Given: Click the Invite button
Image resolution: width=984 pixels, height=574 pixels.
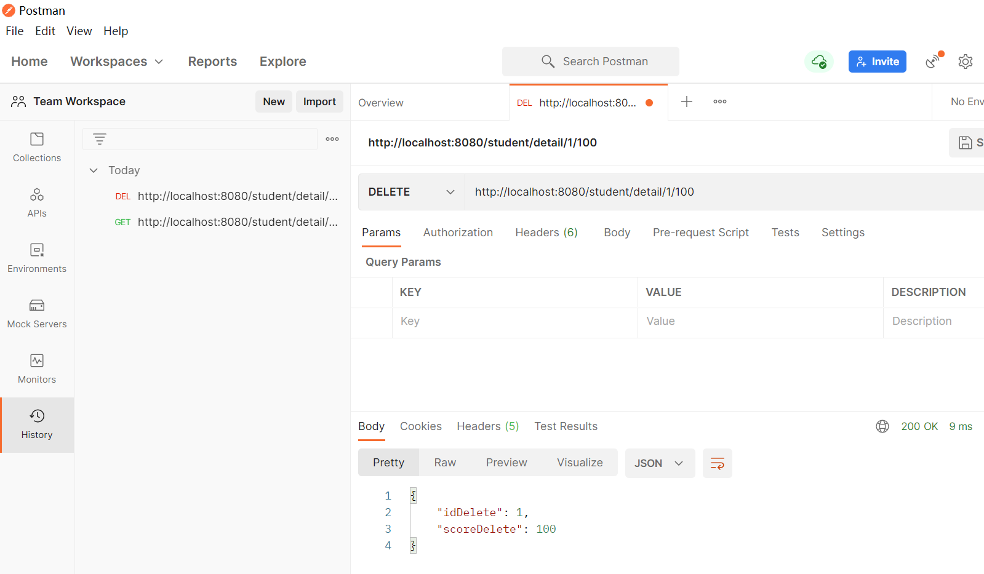Looking at the screenshot, I should pyautogui.click(x=878, y=62).
